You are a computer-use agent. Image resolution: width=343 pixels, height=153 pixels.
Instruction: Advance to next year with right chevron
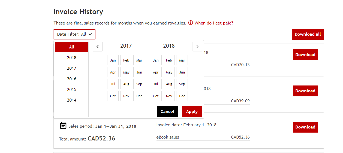[x=197, y=47]
